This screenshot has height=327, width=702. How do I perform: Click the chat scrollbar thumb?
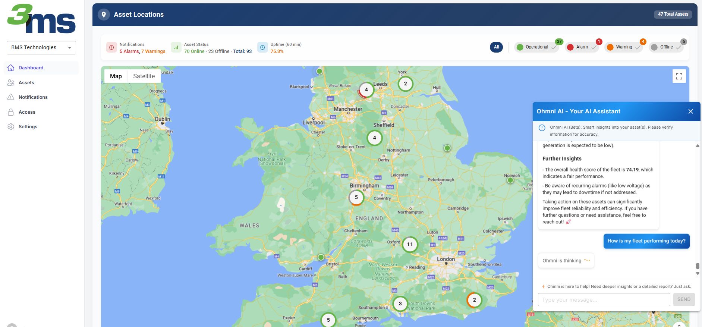point(698,266)
